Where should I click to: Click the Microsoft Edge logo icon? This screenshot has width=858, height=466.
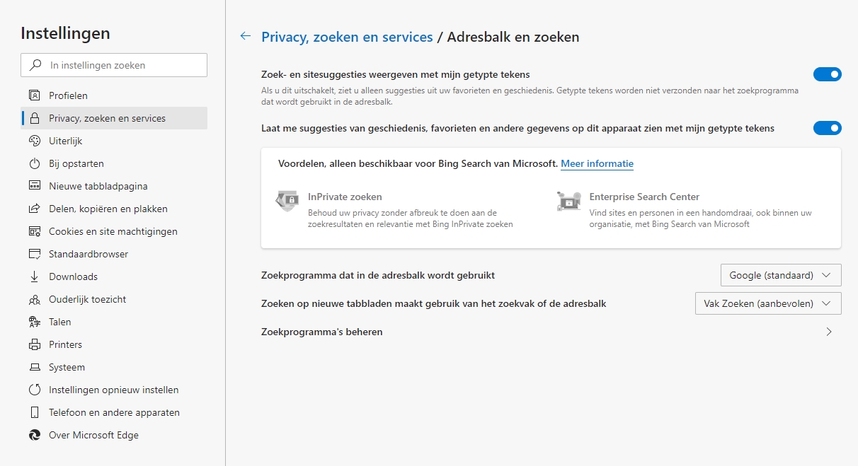coord(34,435)
